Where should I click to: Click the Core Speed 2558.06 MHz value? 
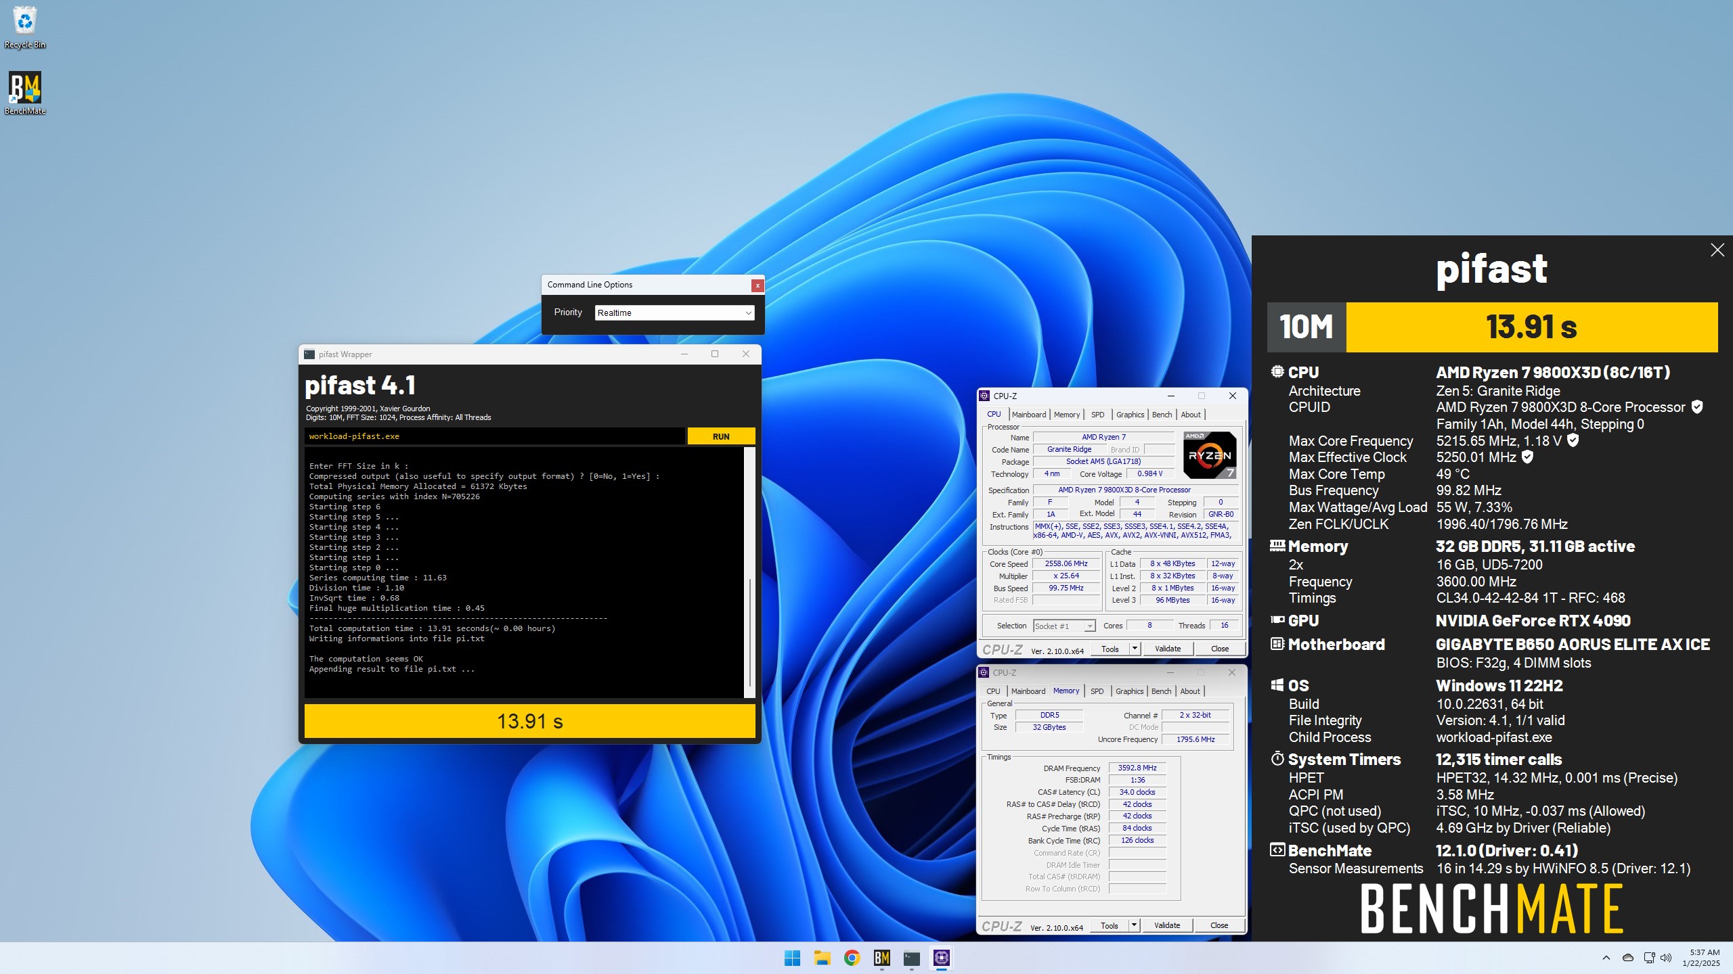(x=1066, y=563)
